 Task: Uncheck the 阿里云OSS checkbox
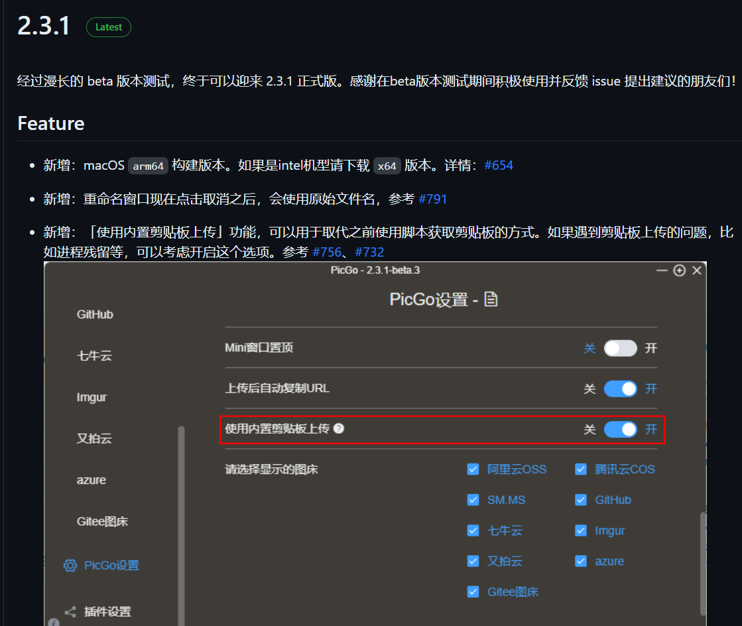tap(473, 469)
